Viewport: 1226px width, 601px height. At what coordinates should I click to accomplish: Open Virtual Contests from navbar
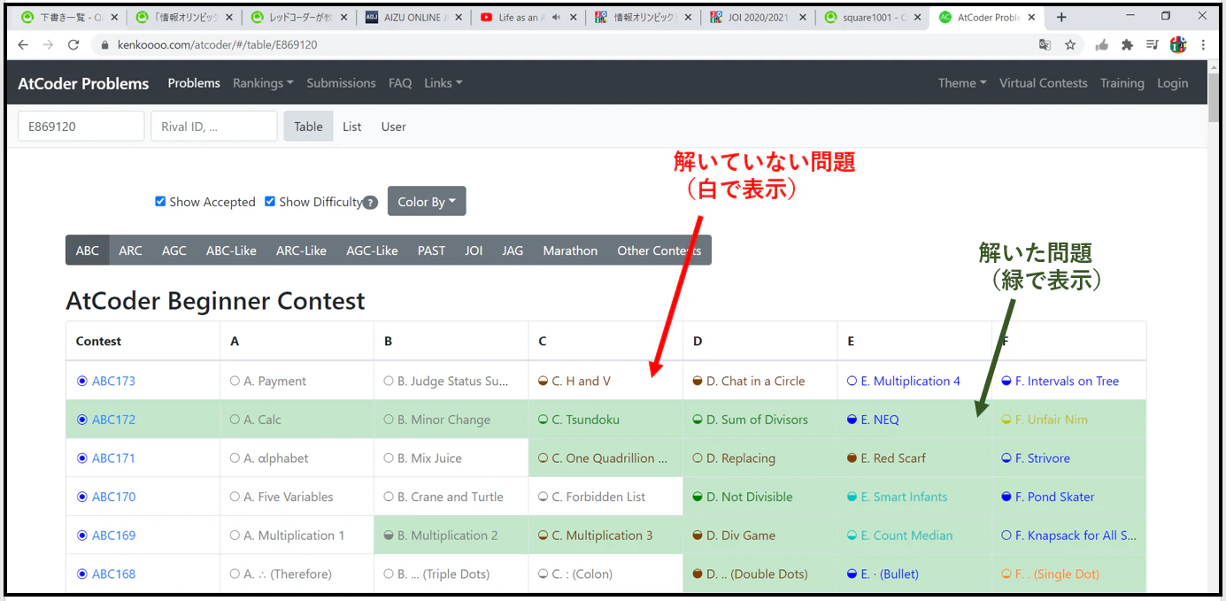coord(1044,83)
